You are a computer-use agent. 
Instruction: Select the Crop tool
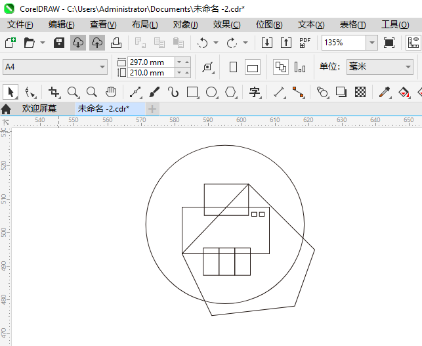coord(54,92)
